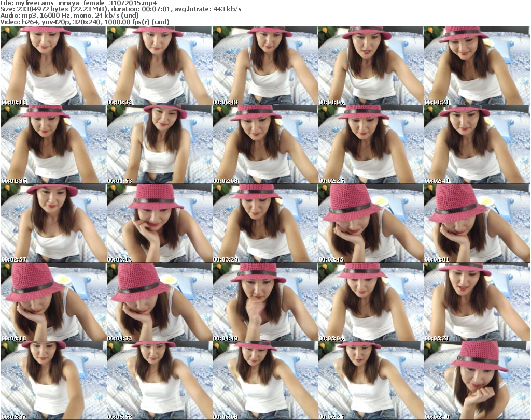Click the frame at timestamp 00:06:25
The height and width of the screenshot is (420, 531).
point(371,381)
